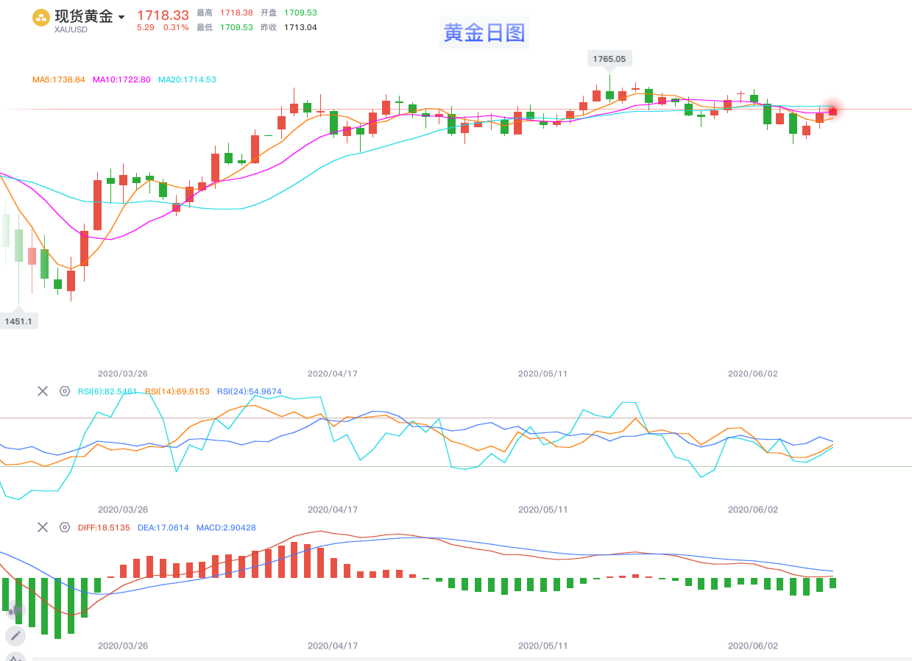Select the pencil drawing tool
The height and width of the screenshot is (661, 912).
click(15, 635)
